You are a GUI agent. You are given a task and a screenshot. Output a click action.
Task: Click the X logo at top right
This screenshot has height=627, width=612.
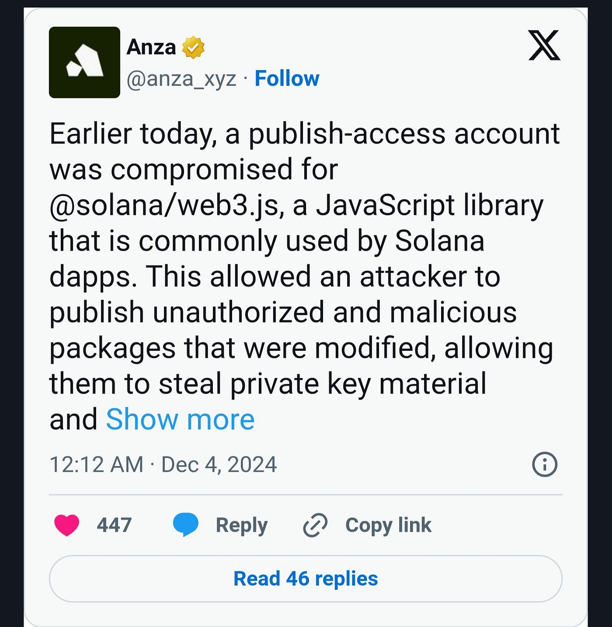pos(544,49)
